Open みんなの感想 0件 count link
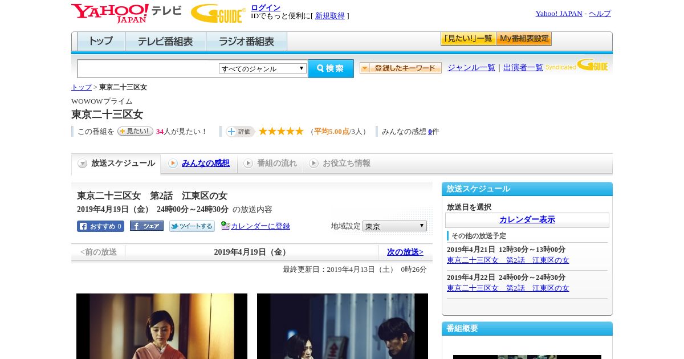Image resolution: width=684 pixels, height=359 pixels. pos(430,132)
